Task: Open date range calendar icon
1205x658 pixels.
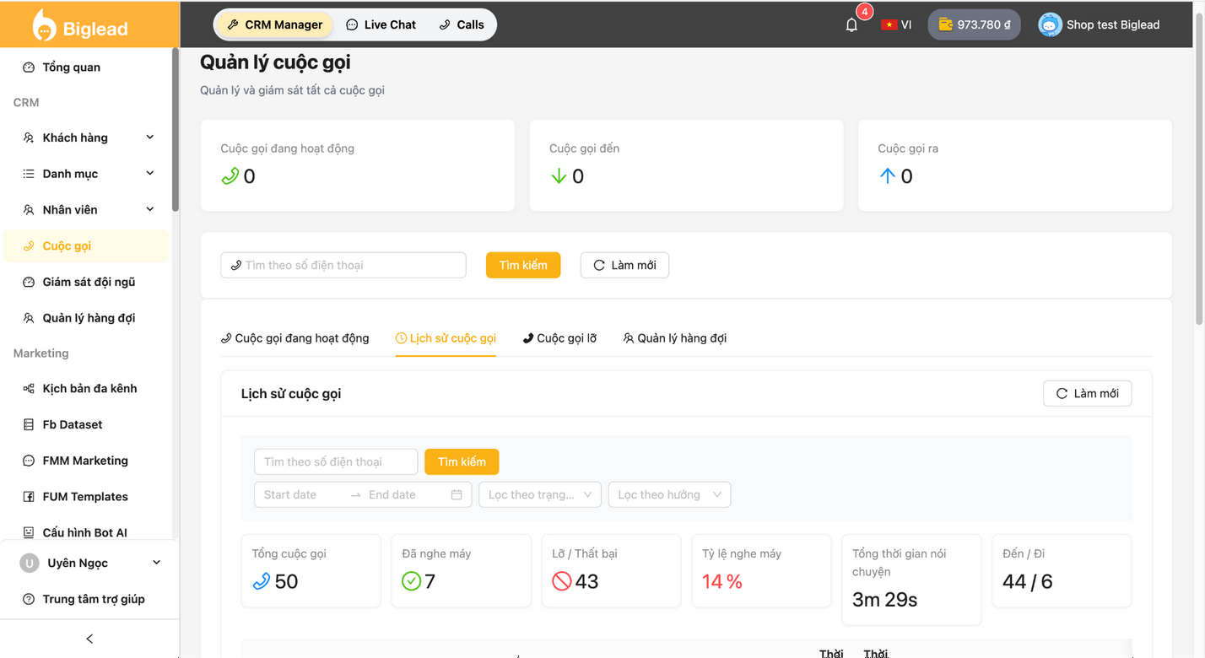Action: (x=457, y=494)
